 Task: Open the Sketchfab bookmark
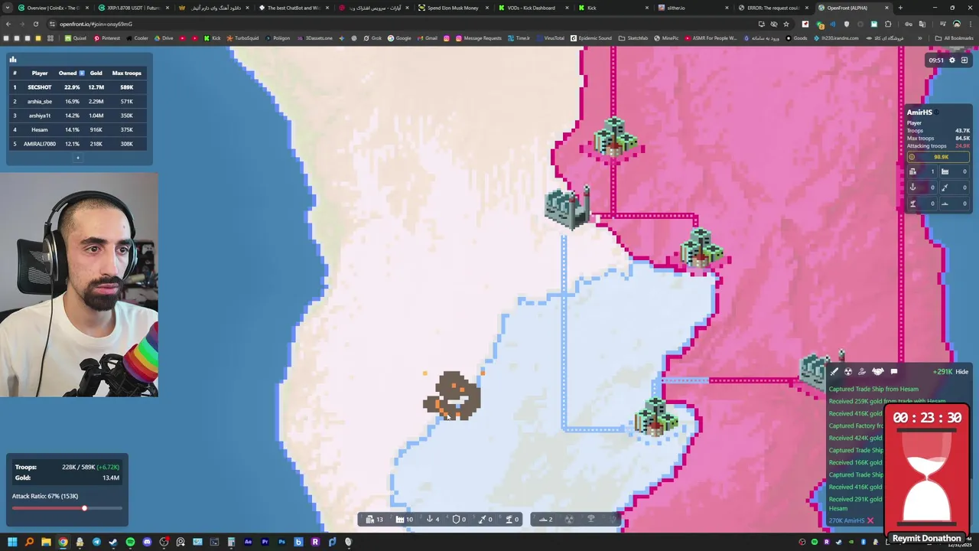pyautogui.click(x=634, y=38)
